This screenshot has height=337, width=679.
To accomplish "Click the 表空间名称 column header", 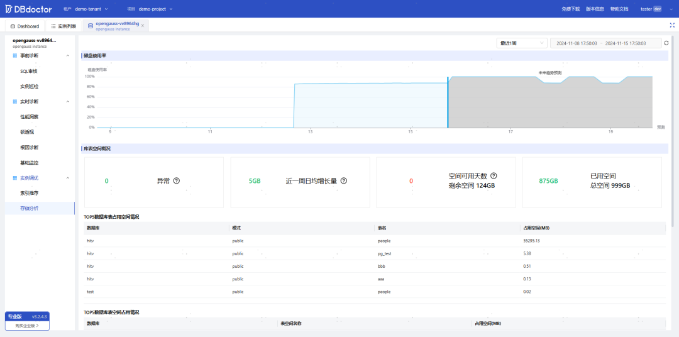I will (x=291, y=323).
